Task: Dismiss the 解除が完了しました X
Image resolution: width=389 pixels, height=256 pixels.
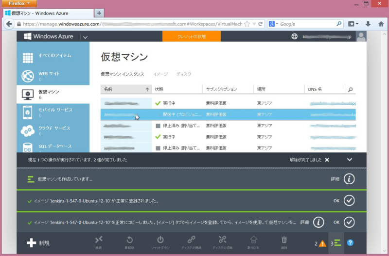Action: tap(327, 160)
